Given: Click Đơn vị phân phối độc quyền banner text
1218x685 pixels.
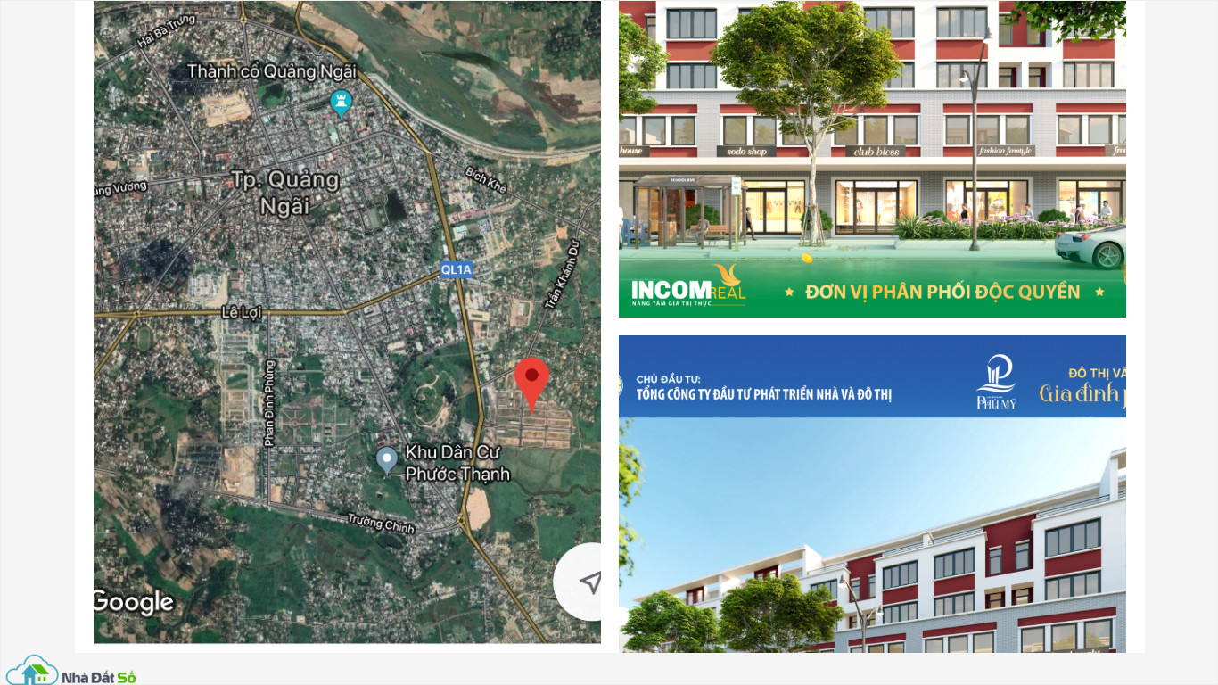Looking at the screenshot, I should pyautogui.click(x=942, y=292).
